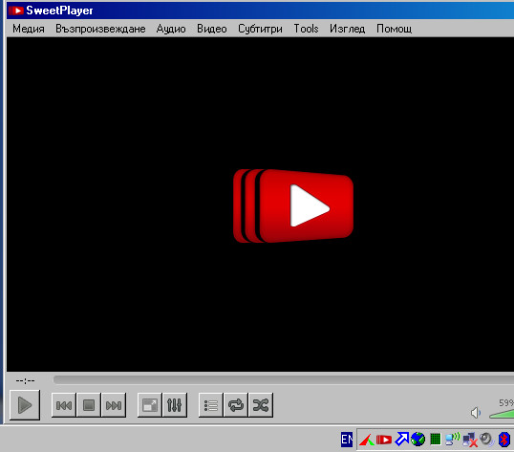514x452 pixels.
Task: Toggle shuffle random playback
Action: (x=261, y=405)
